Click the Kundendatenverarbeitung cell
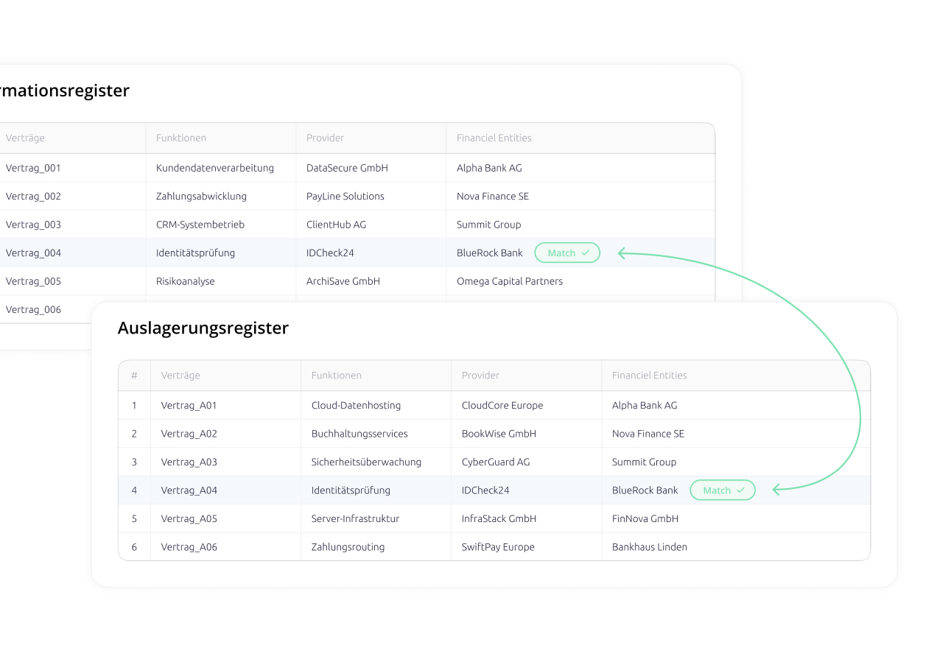Image resolution: width=937 pixels, height=645 pixels. tap(215, 168)
